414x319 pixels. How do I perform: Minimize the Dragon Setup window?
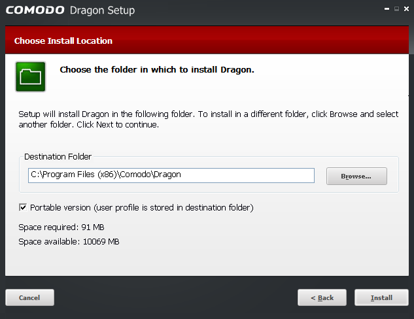click(387, 9)
